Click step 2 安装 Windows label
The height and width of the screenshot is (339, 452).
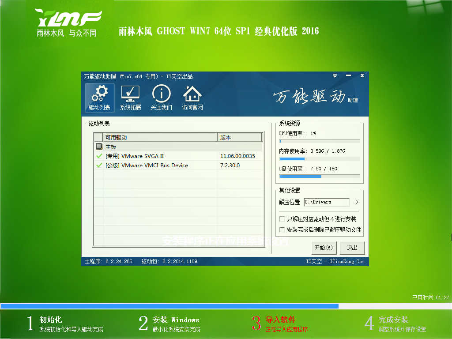[176, 320]
